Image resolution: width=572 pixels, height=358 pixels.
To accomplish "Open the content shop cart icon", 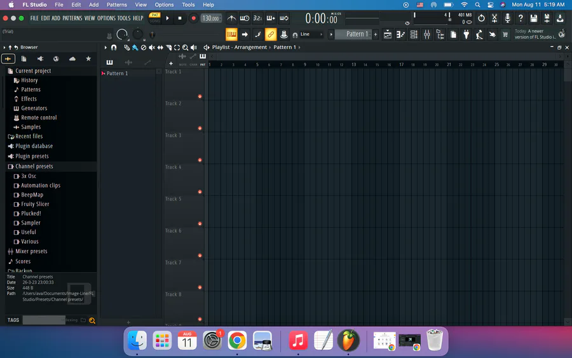I will (505, 34).
